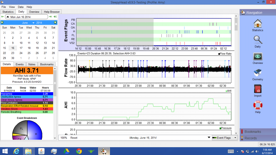The width and height of the screenshot is (276, 155).
Task: Click the volume icon in system tray
Action: [257, 151]
